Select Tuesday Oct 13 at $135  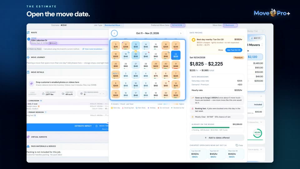tap(136, 45)
